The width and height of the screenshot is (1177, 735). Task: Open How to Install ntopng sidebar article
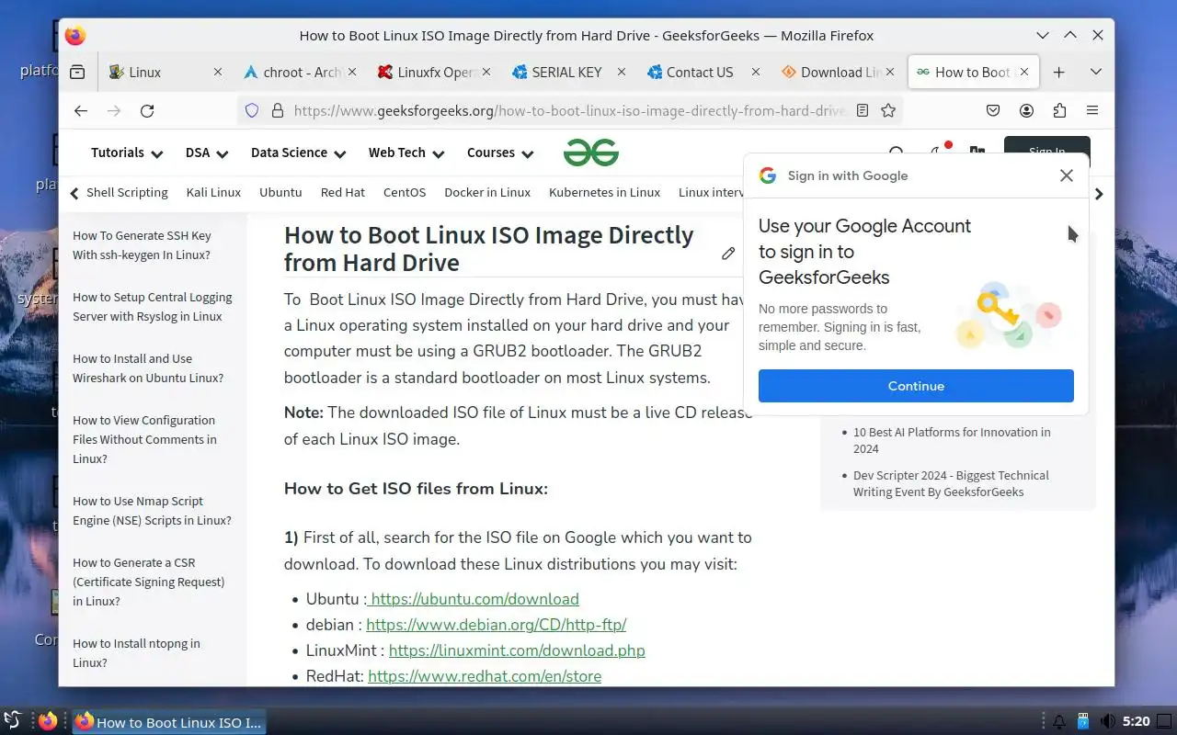pyautogui.click(x=136, y=653)
